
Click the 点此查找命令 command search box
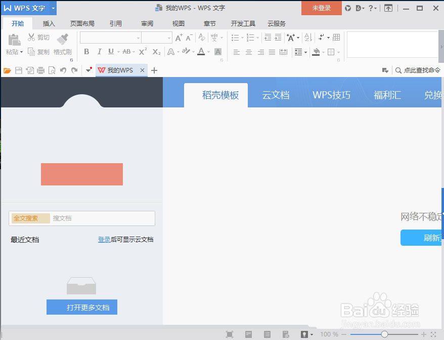click(x=418, y=70)
